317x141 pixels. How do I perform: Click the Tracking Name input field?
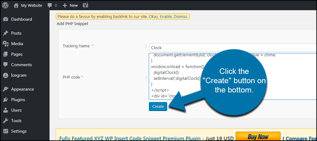click(232, 48)
